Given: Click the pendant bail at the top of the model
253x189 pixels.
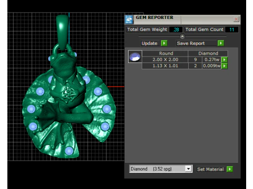Looking at the screenshot, I should pyautogui.click(x=62, y=33).
